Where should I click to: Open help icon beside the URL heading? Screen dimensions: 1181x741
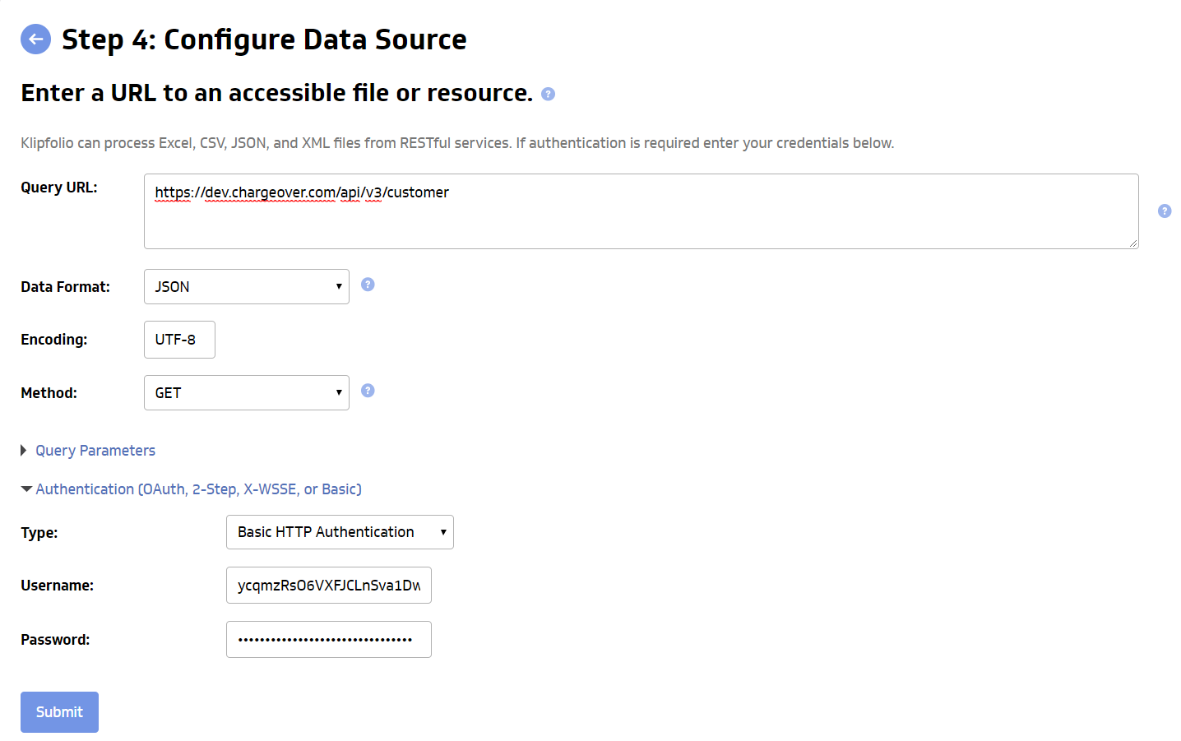point(549,94)
